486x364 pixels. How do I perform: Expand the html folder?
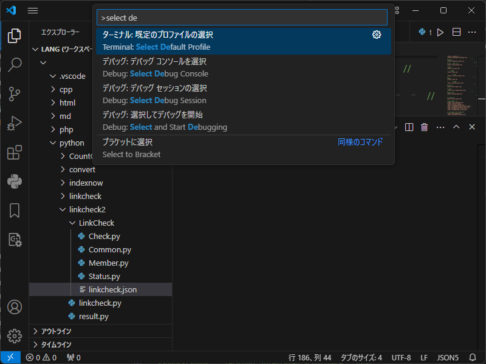coord(53,103)
